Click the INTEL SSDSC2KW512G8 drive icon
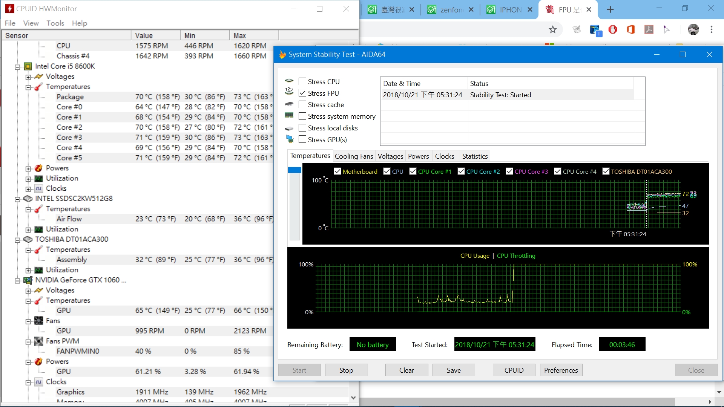Screen dimensions: 724x407 point(28,199)
